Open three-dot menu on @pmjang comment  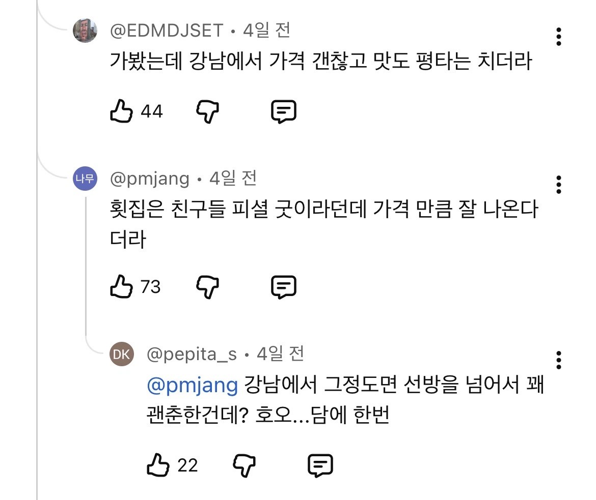(558, 185)
